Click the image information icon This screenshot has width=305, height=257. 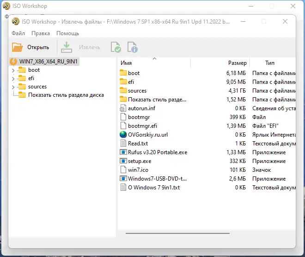click(x=133, y=47)
